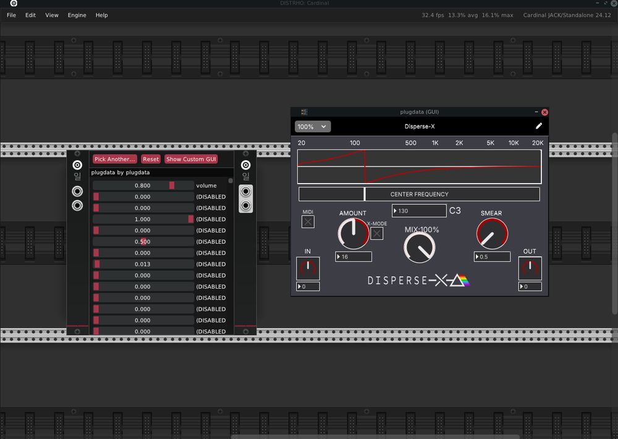
Task: Open the Edit menu
Action: (30, 15)
